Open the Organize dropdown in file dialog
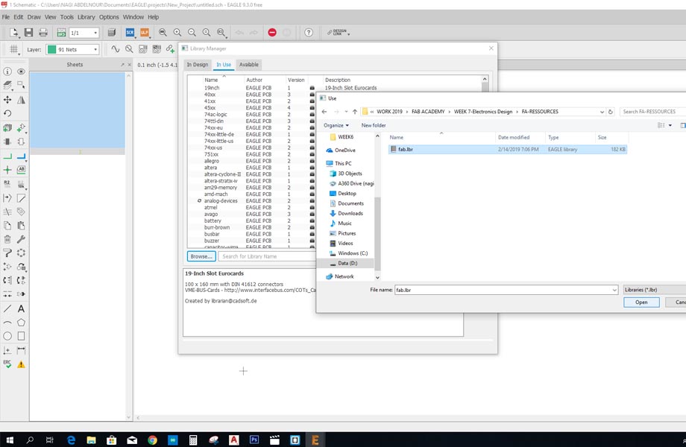686x447 pixels. pos(336,125)
